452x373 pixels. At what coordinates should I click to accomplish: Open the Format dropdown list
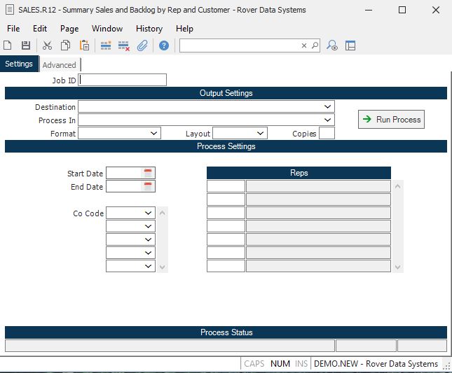click(x=154, y=134)
